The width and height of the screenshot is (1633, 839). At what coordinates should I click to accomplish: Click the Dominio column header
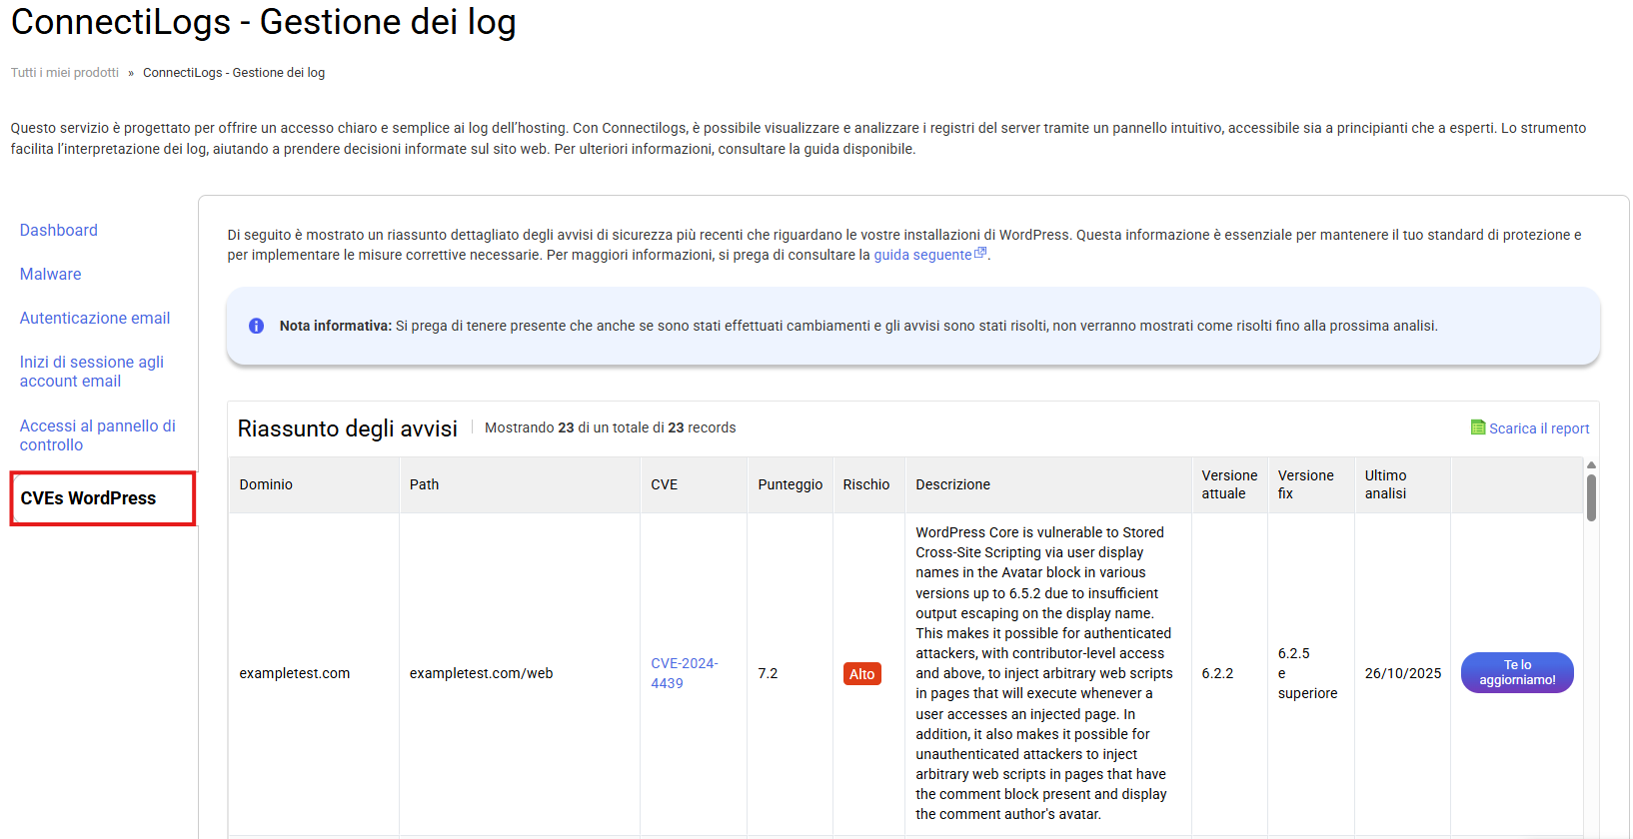[x=266, y=484]
